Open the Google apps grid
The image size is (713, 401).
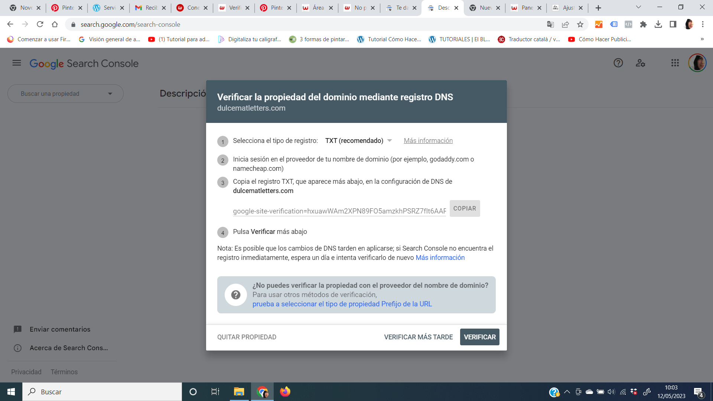pos(675,63)
